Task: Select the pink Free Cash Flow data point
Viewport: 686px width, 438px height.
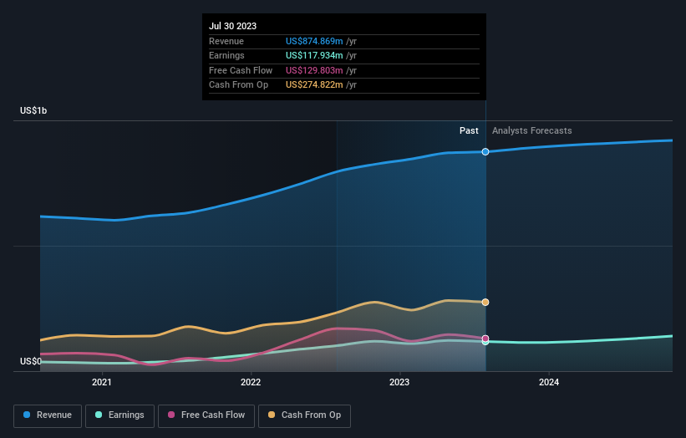Action: click(x=485, y=339)
